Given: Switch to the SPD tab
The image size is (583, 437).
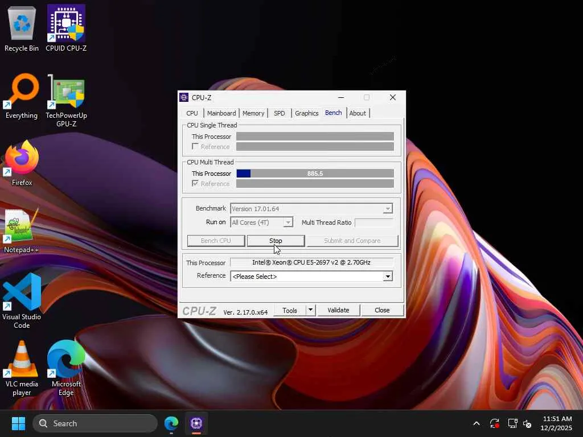Looking at the screenshot, I should click(279, 113).
